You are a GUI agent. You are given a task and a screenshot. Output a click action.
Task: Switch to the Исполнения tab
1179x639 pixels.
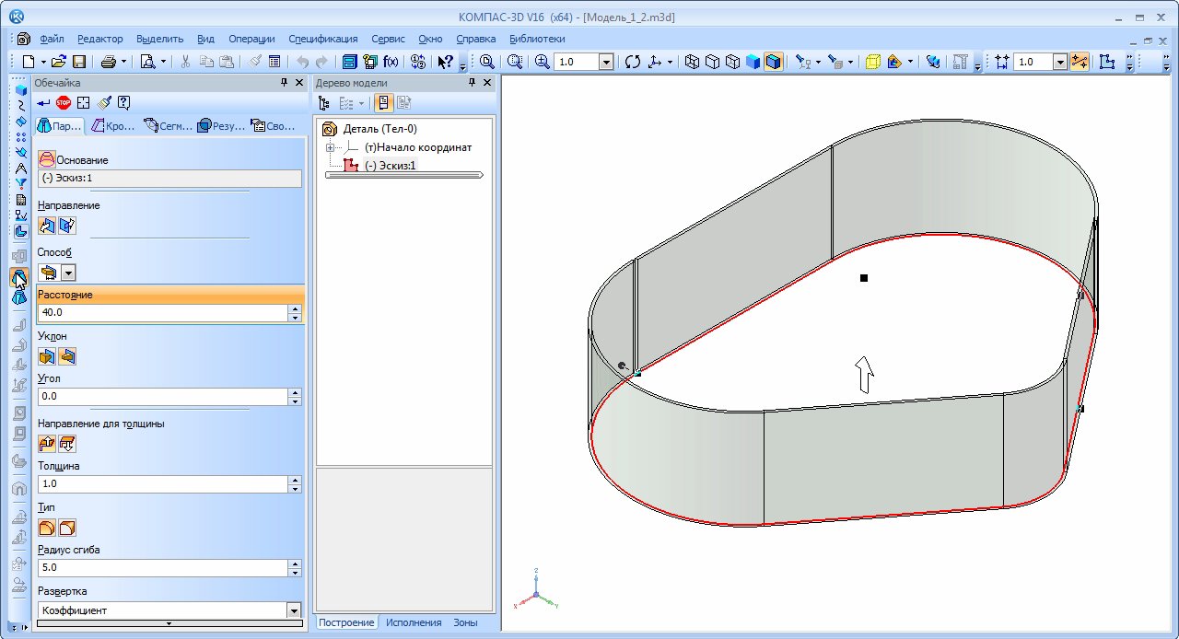click(x=414, y=622)
